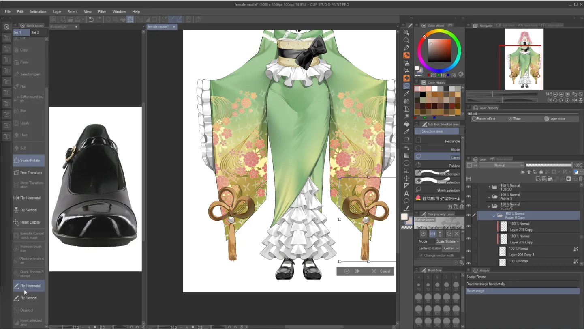Click Reset Display in Quick Access
The image size is (584, 329).
tap(29, 222)
